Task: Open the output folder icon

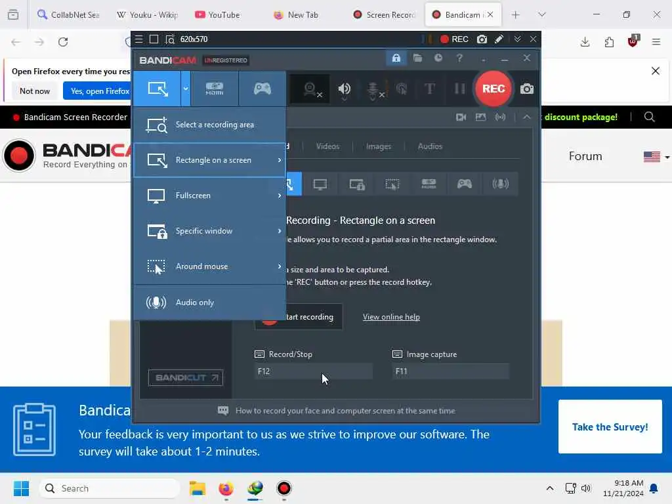Action: point(417,58)
